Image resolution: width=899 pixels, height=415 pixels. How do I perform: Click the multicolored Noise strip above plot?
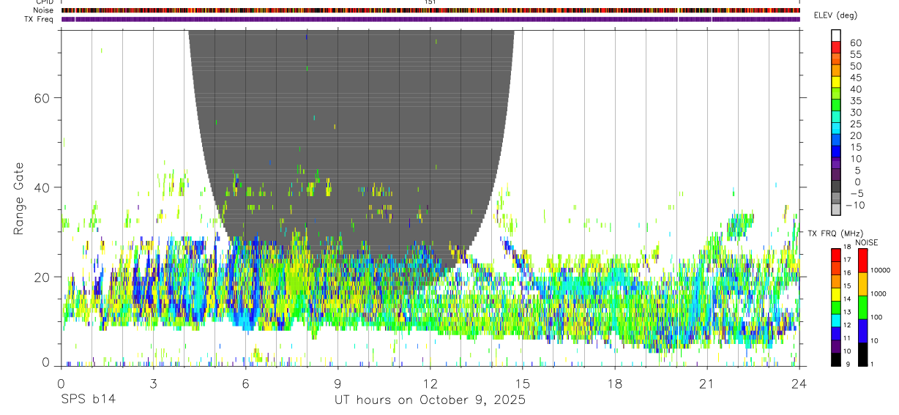click(x=430, y=10)
